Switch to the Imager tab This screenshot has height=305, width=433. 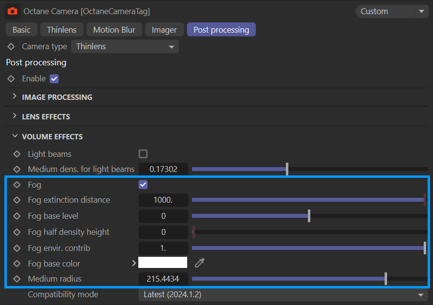tap(164, 30)
